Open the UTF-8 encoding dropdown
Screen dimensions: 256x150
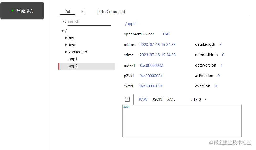tap(199, 99)
